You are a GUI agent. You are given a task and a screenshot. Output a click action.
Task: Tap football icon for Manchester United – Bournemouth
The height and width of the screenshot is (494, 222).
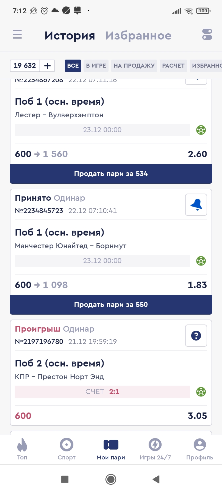point(201,261)
